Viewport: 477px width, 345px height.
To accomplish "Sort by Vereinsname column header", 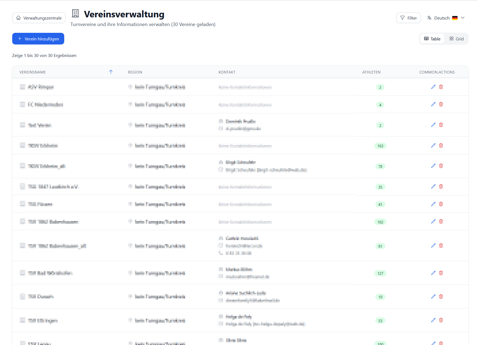I will 33,72.
